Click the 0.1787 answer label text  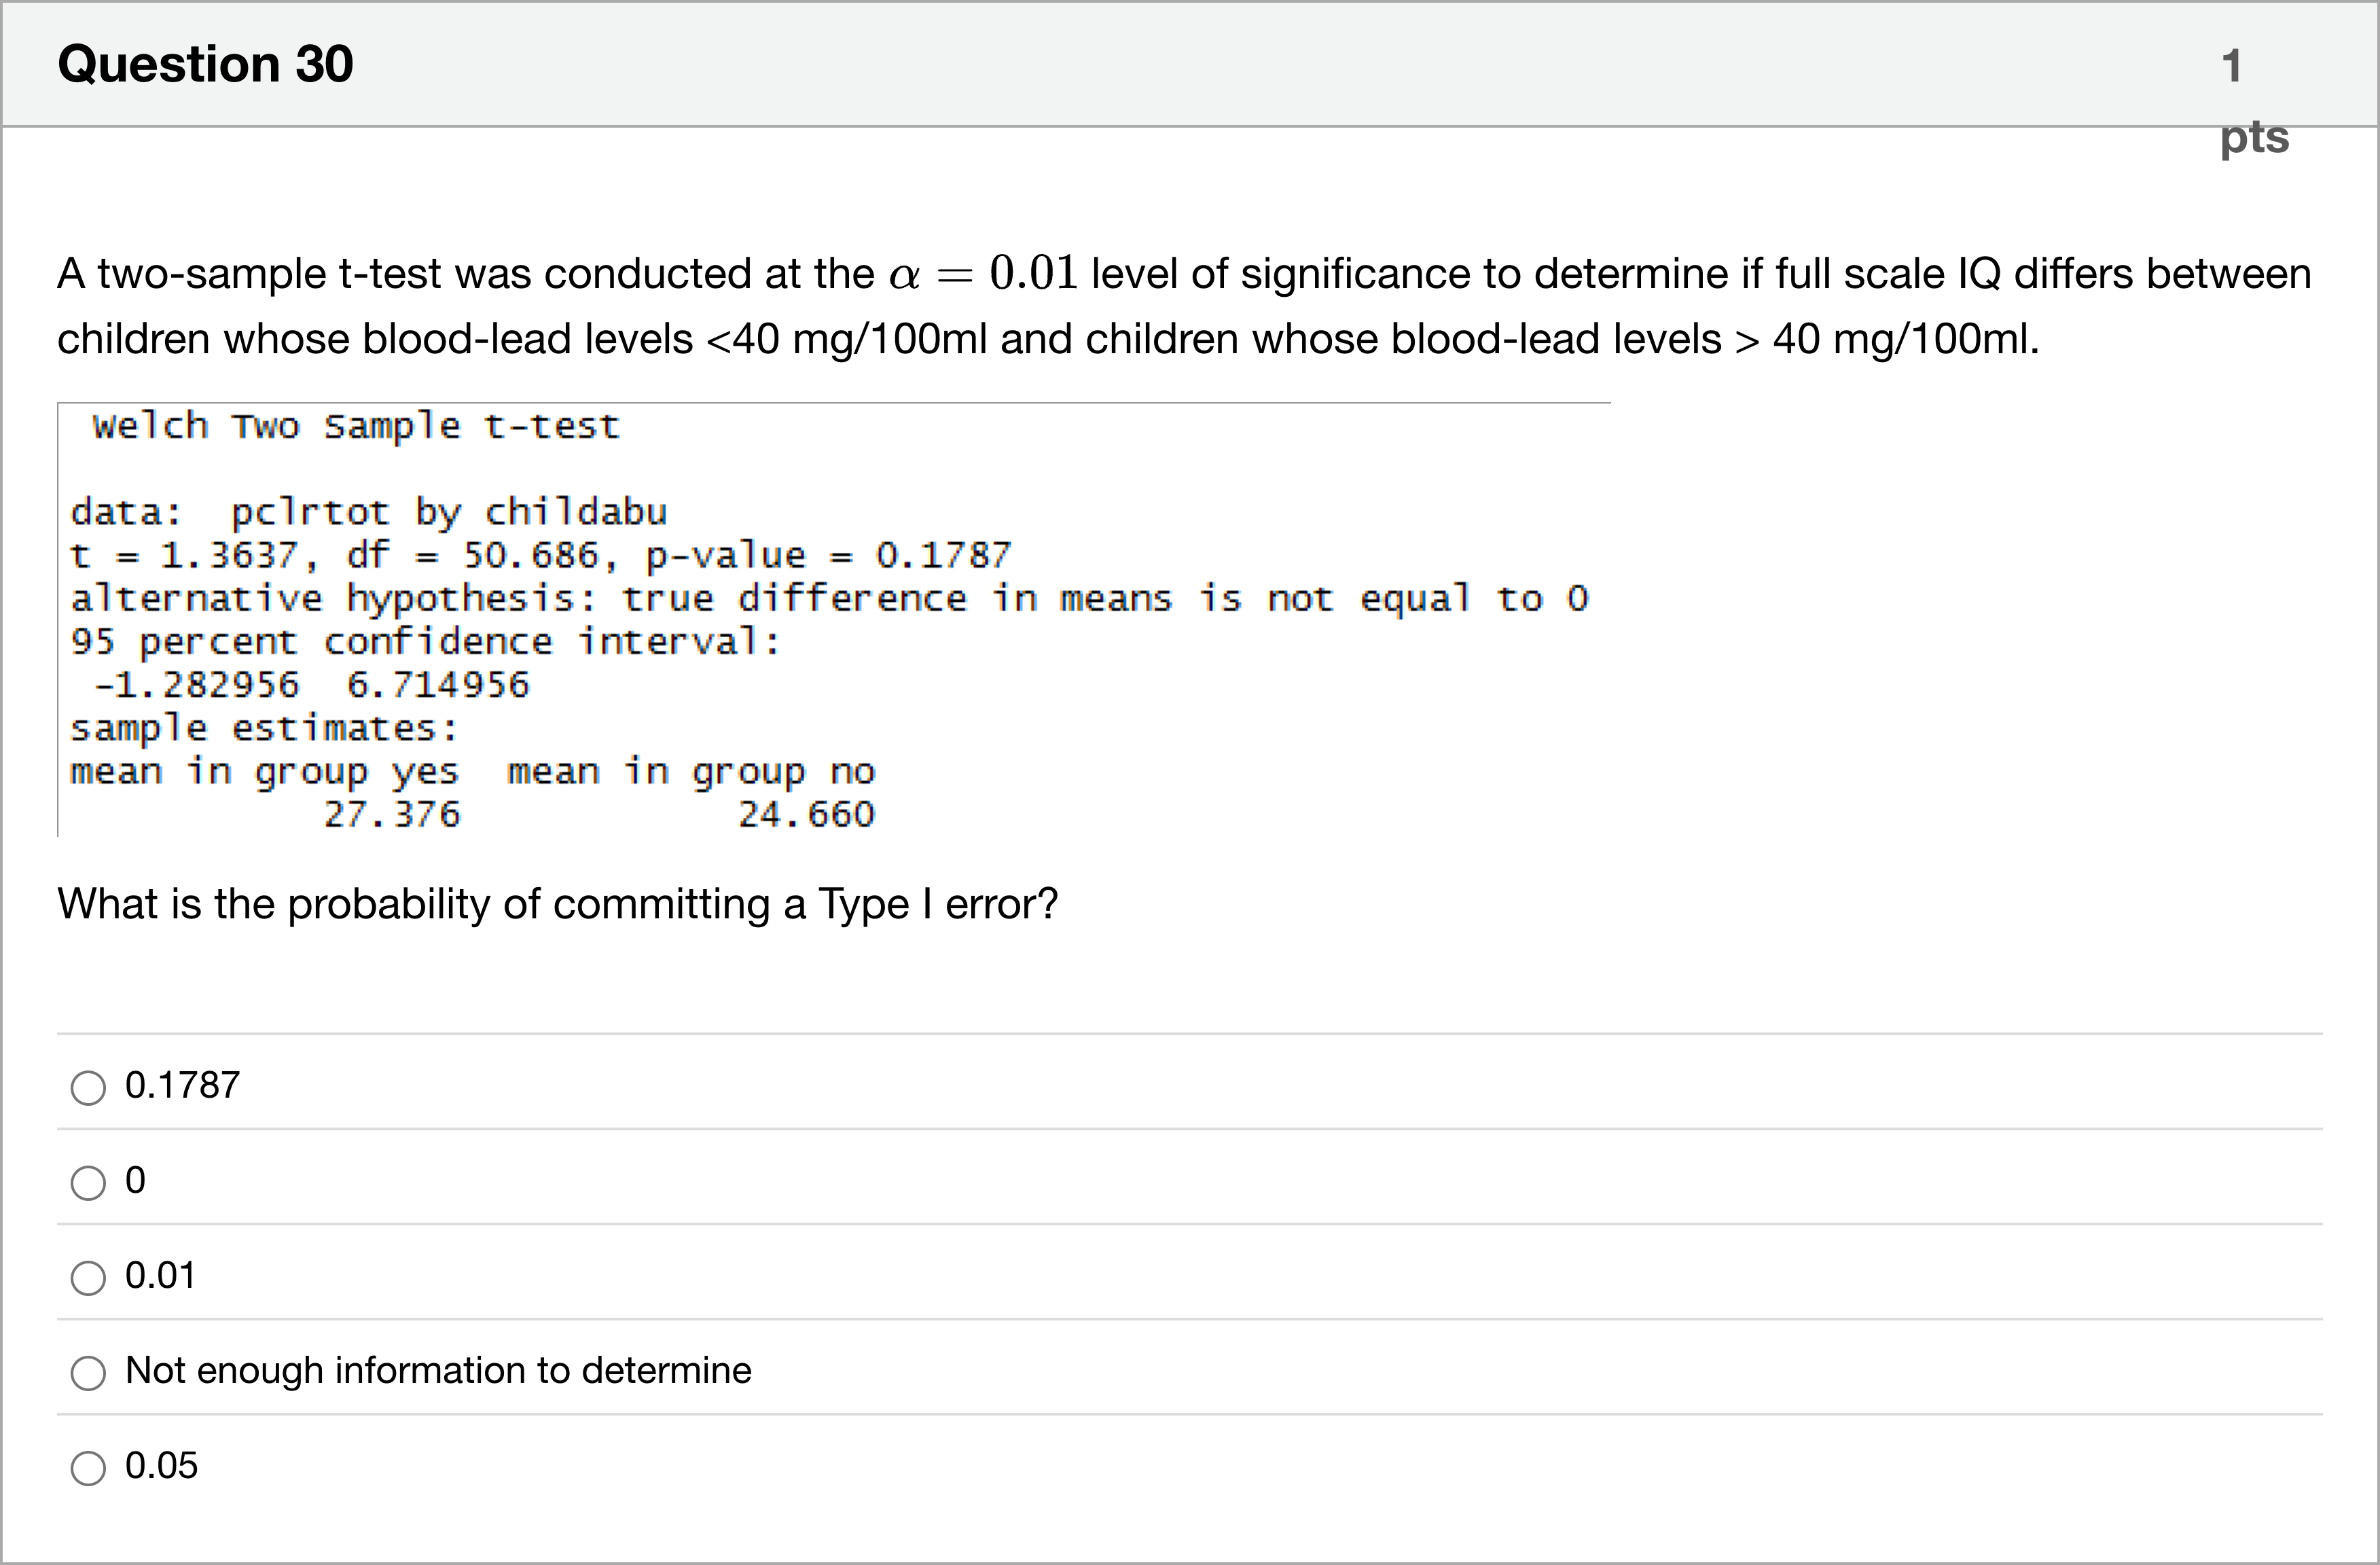pos(182,1085)
